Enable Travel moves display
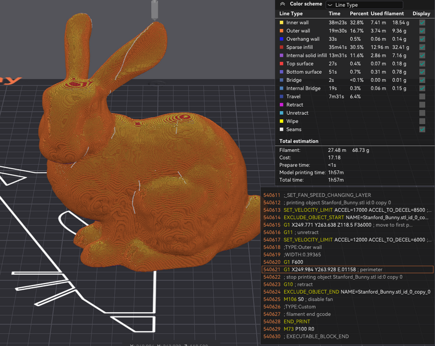The width and height of the screenshot is (435, 346). [422, 97]
